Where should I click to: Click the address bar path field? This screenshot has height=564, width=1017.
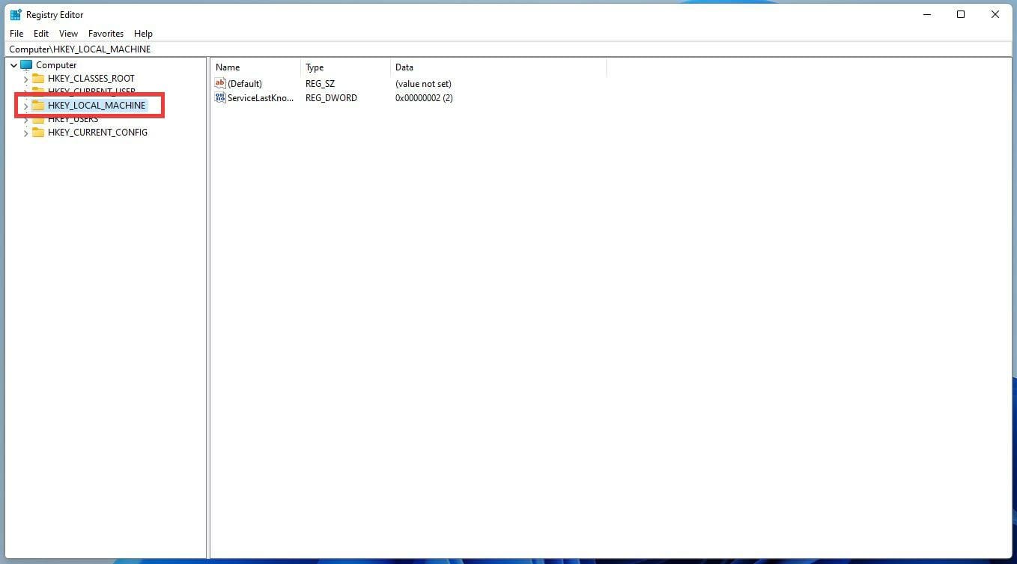coord(508,49)
